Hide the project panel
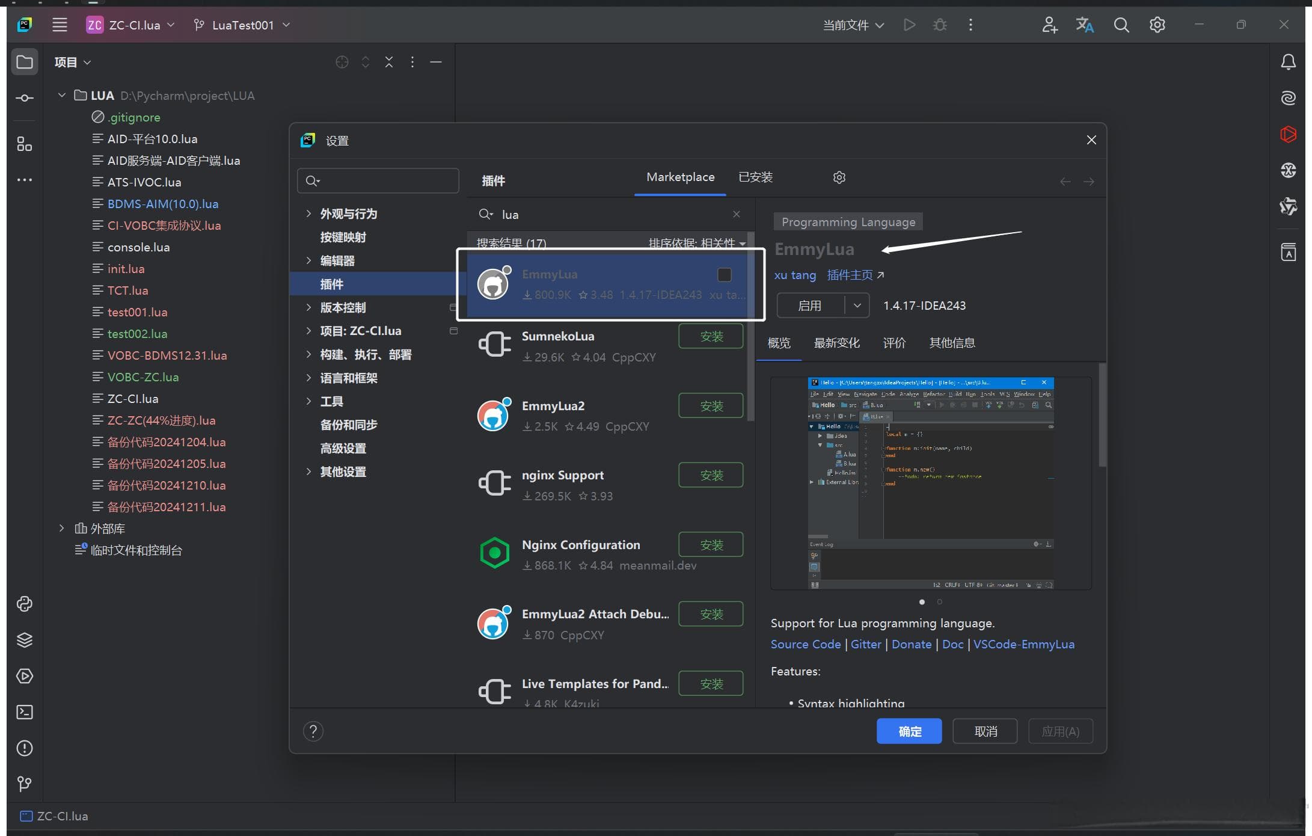This screenshot has height=836, width=1312. click(x=436, y=62)
